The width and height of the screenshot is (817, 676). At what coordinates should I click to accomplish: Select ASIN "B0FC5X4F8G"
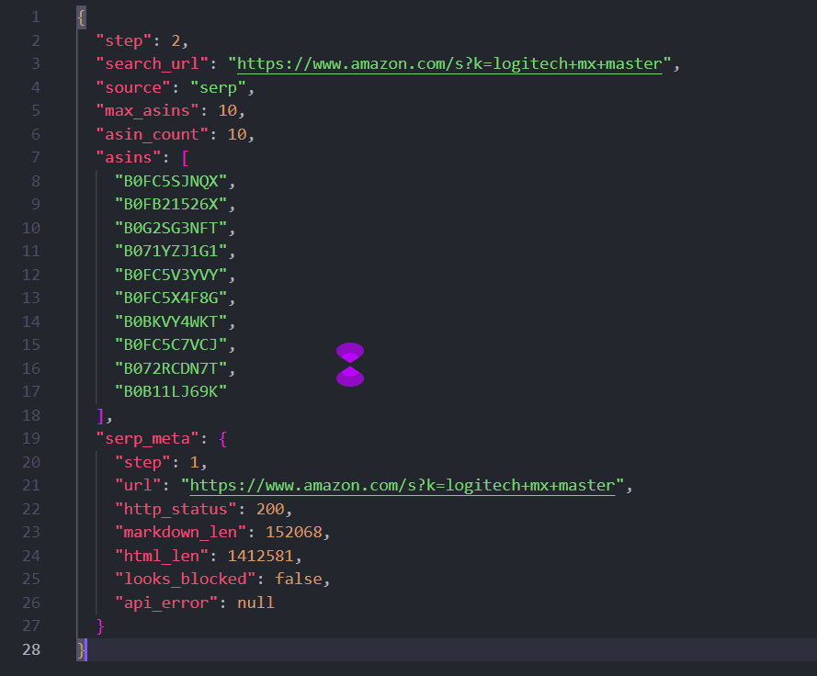(171, 298)
